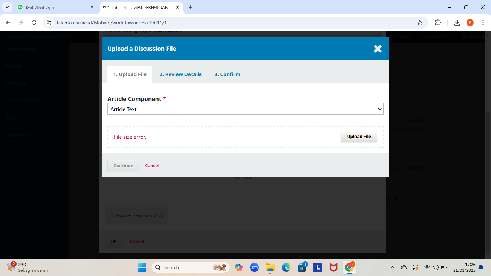Select the WhatsApp browser tab

56,7
